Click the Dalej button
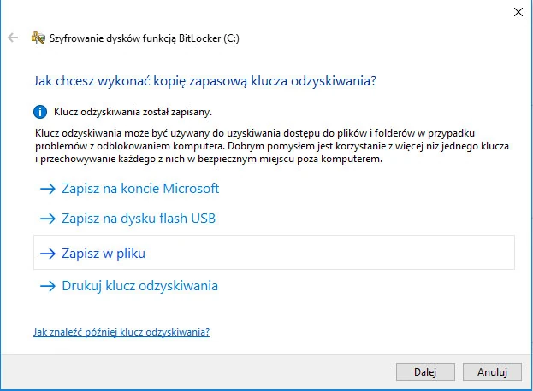 [x=425, y=372]
